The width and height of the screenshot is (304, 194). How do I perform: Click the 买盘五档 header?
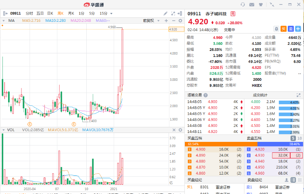(195, 138)
